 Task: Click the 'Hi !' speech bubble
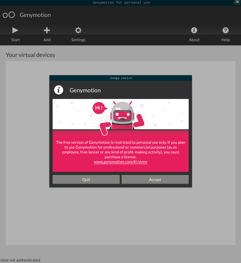[x=99, y=108]
